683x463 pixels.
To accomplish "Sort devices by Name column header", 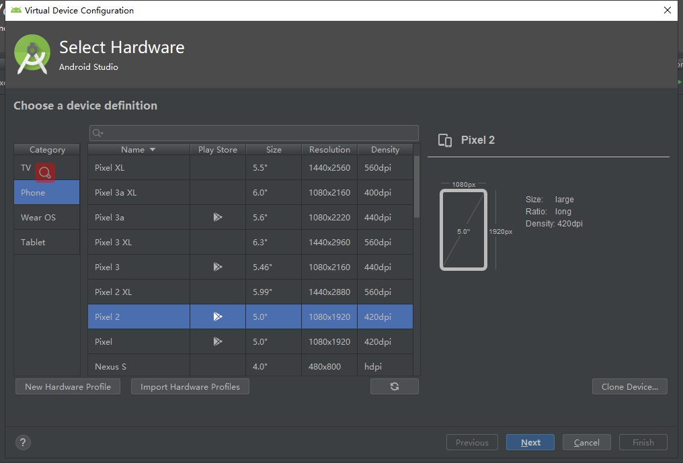I will 138,150.
